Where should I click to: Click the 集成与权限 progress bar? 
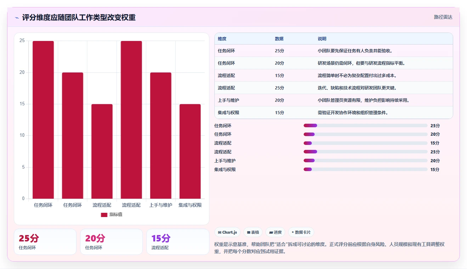[365, 169]
